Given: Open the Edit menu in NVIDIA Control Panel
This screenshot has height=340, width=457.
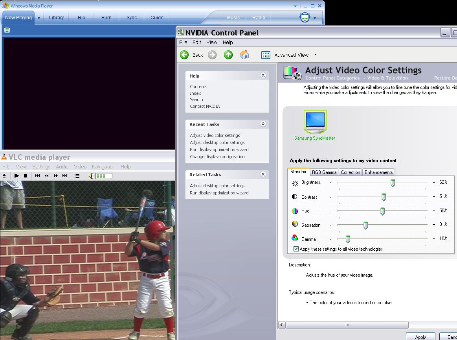Looking at the screenshot, I should pos(197,42).
